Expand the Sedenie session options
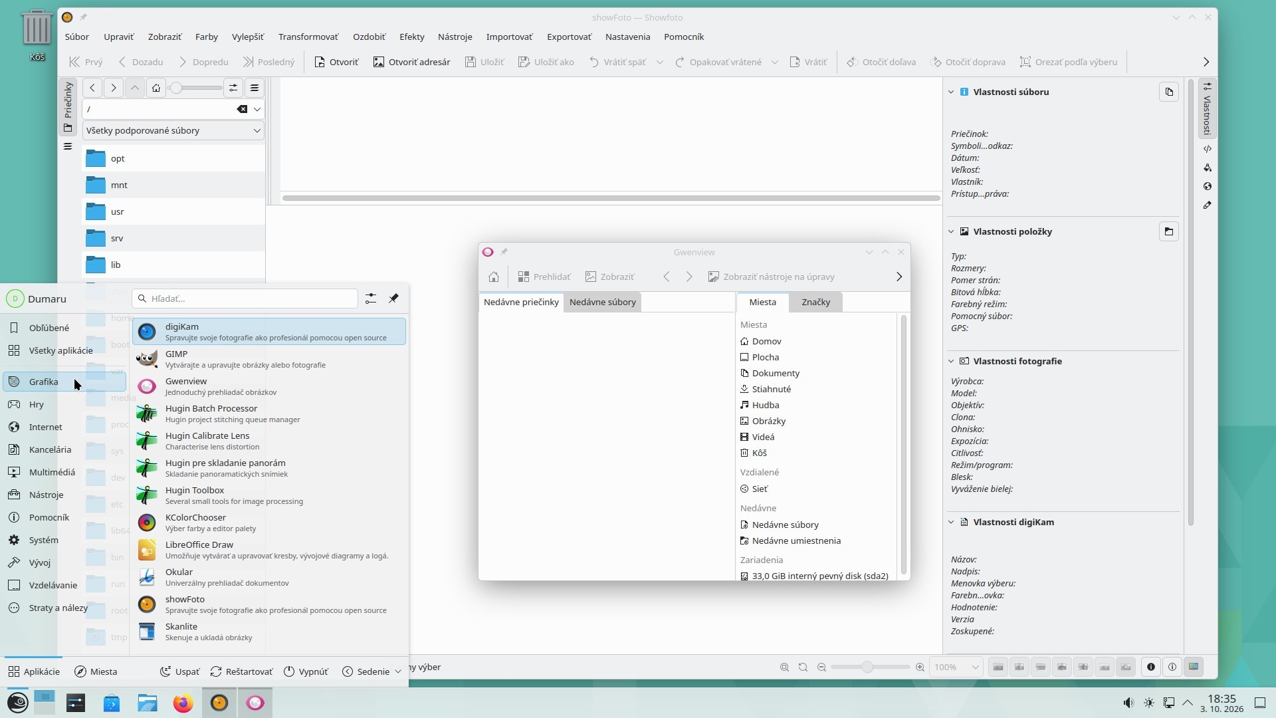 (x=372, y=671)
